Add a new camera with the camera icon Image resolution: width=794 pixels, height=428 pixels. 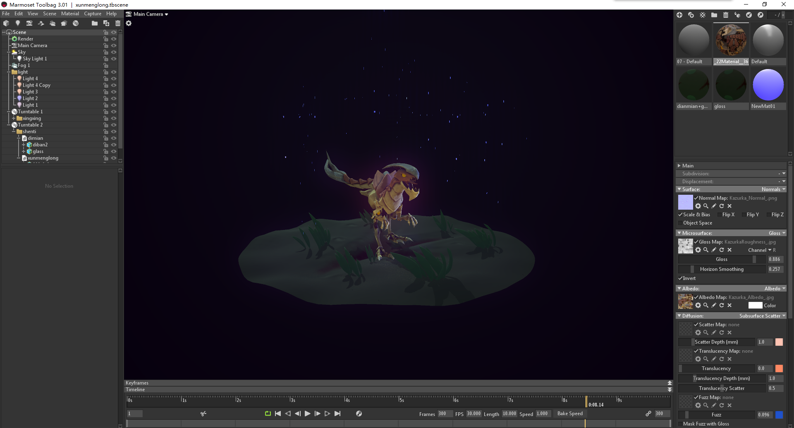[x=29, y=23]
